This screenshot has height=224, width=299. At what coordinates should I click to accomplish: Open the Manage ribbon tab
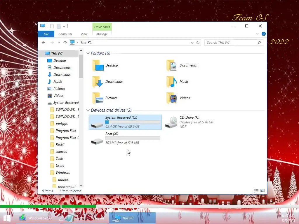click(102, 34)
